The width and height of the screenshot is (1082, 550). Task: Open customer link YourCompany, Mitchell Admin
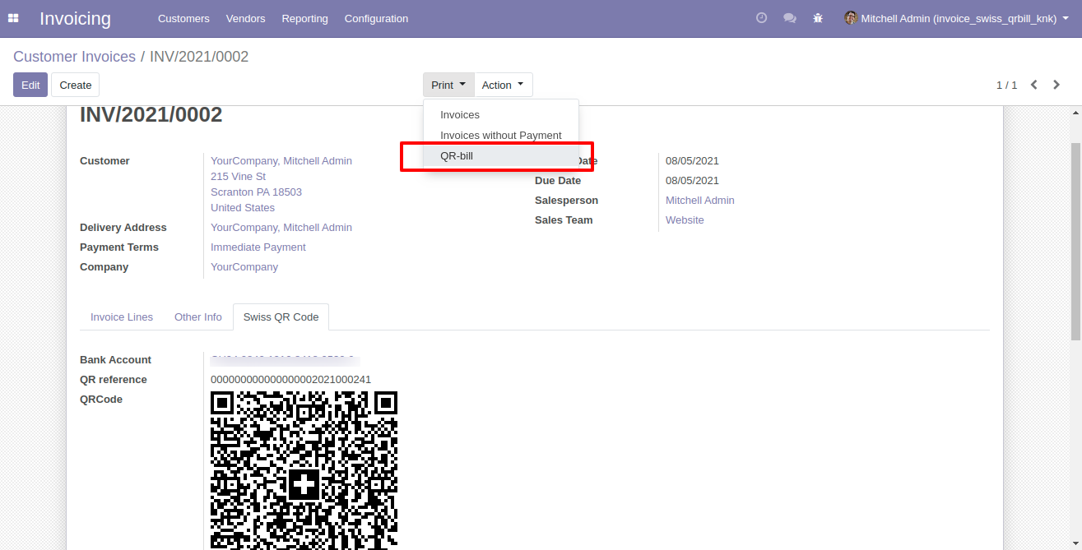[x=281, y=161]
